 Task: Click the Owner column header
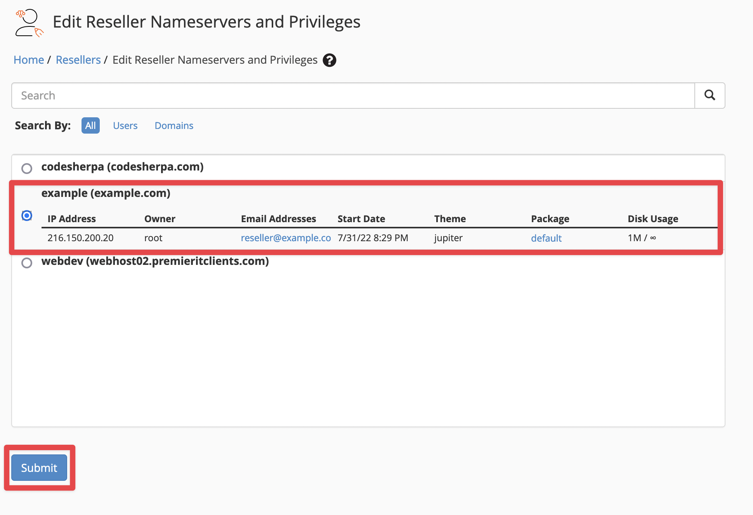tap(160, 219)
